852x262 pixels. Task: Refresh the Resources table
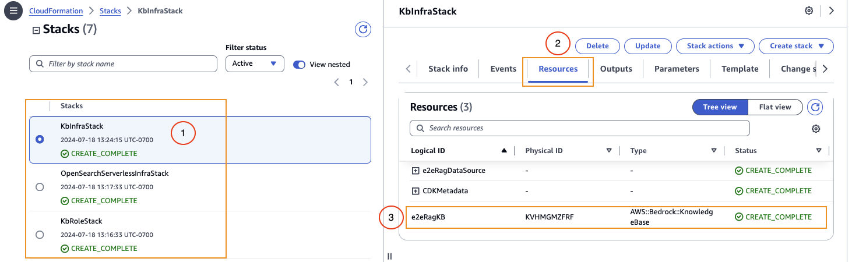click(815, 107)
